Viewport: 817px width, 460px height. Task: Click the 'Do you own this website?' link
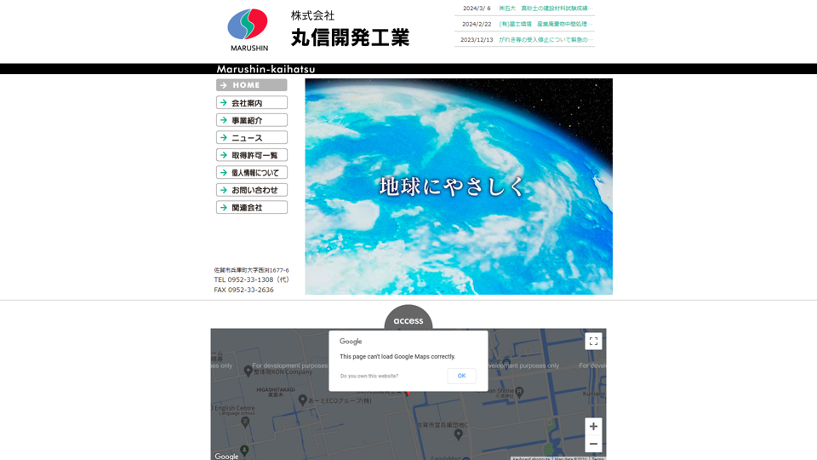tap(369, 376)
